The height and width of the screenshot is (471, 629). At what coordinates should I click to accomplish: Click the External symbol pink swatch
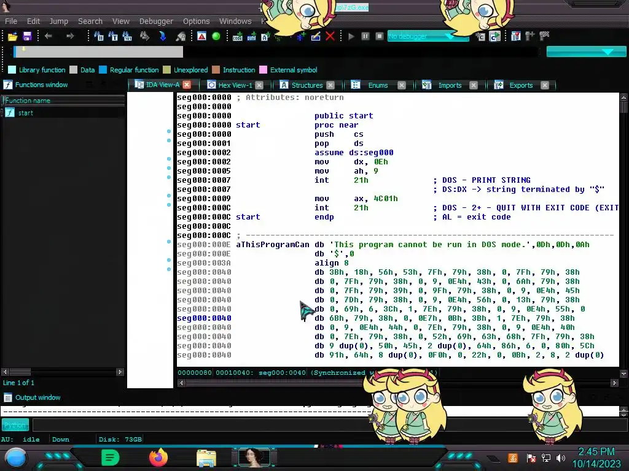pos(263,70)
